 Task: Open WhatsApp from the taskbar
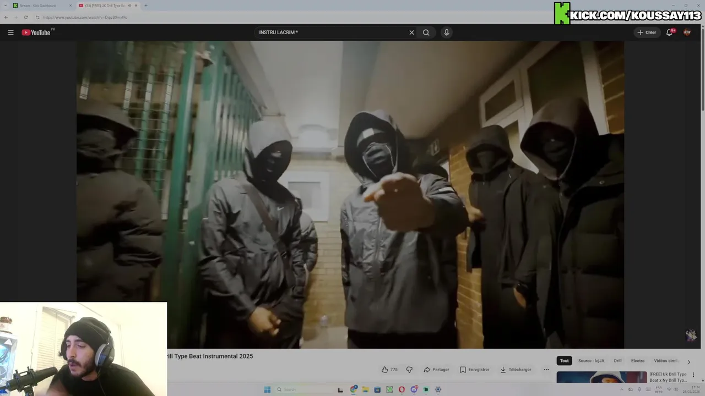[389, 389]
